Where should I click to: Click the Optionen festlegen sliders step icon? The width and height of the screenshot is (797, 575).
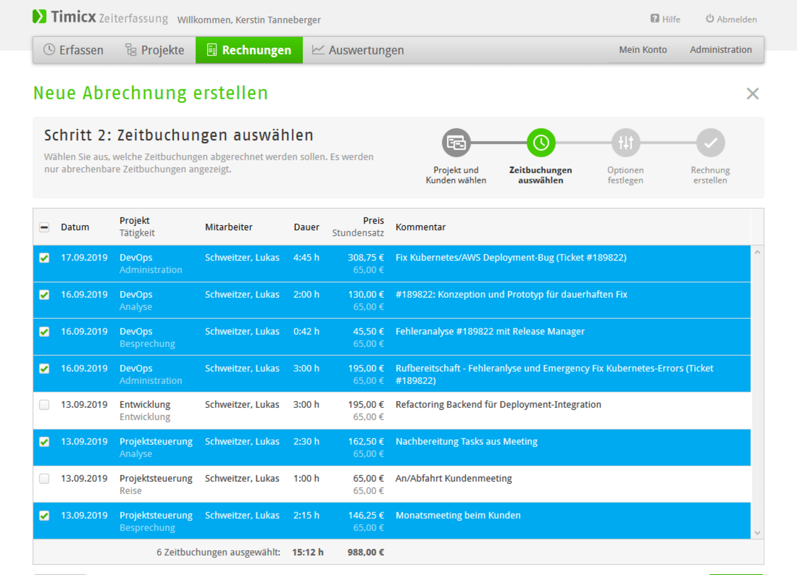[625, 143]
